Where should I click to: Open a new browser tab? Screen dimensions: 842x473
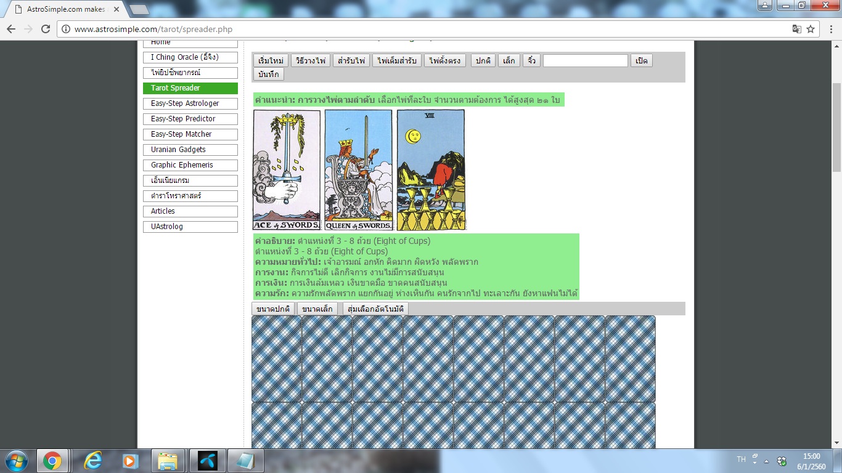(x=139, y=10)
